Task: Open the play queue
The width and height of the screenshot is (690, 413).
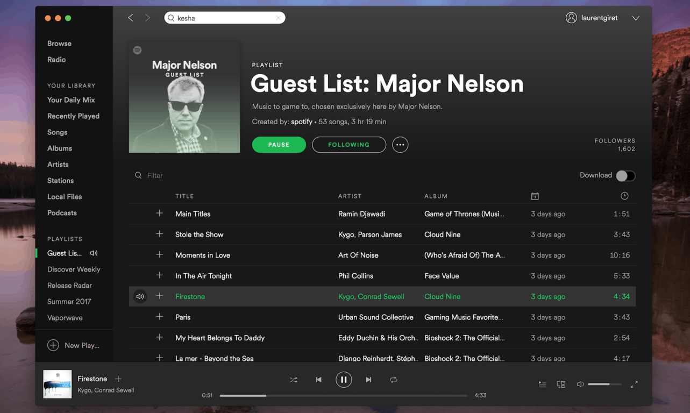Action: (543, 384)
